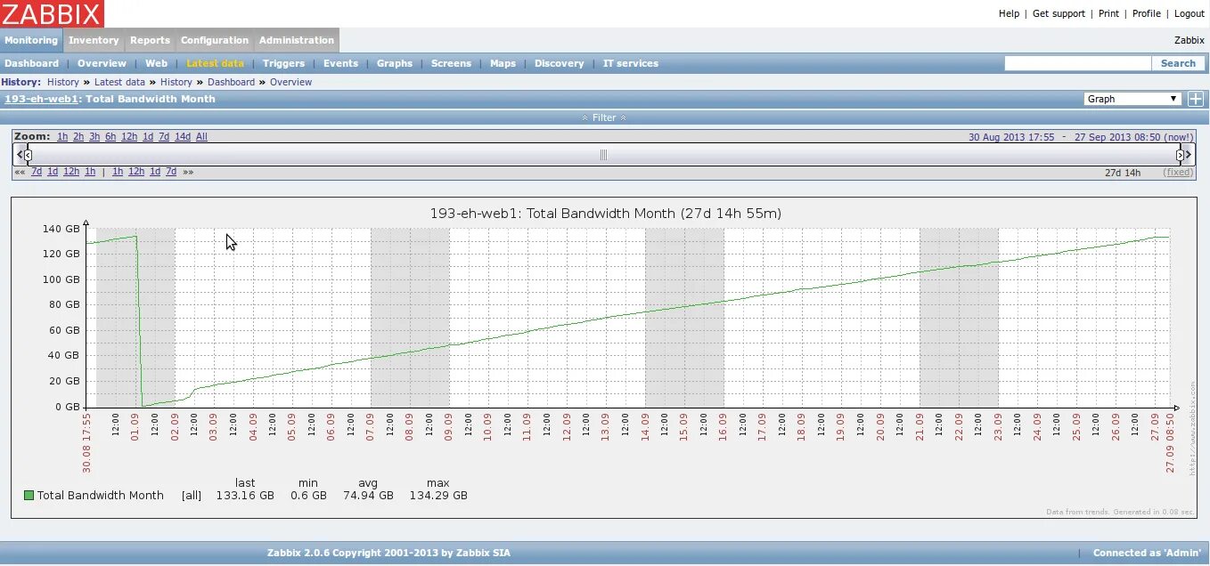This screenshot has height=566, width=1210.
Task: Set zoom to 1h
Action: [x=62, y=136]
